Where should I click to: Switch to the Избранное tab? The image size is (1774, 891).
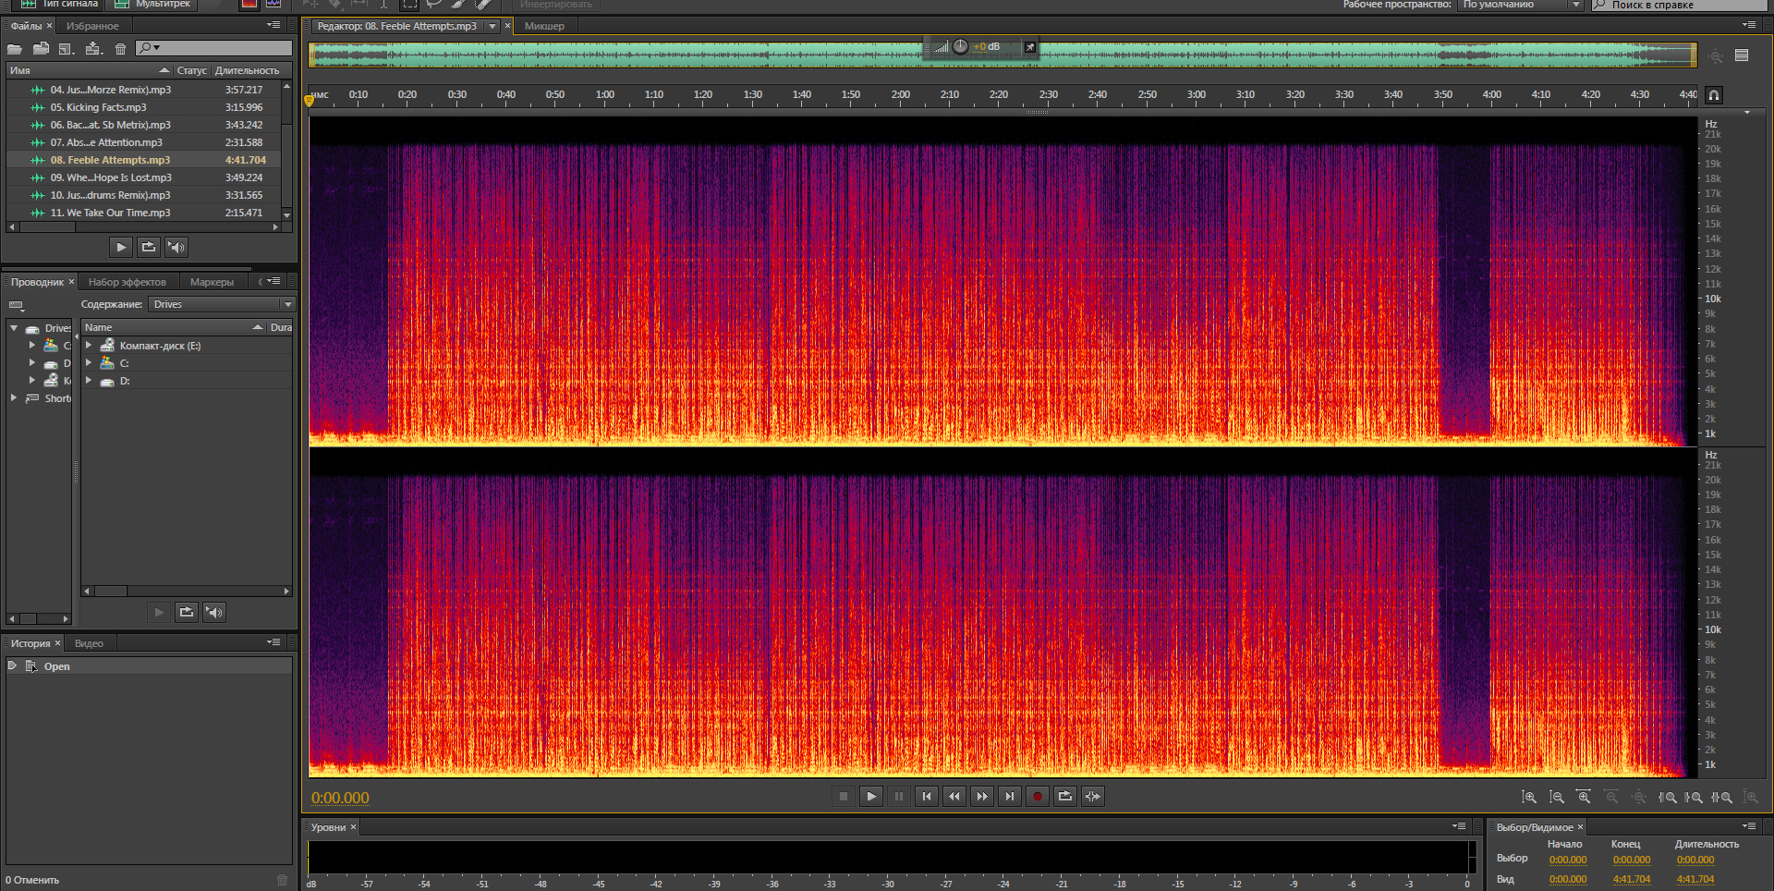coord(92,26)
